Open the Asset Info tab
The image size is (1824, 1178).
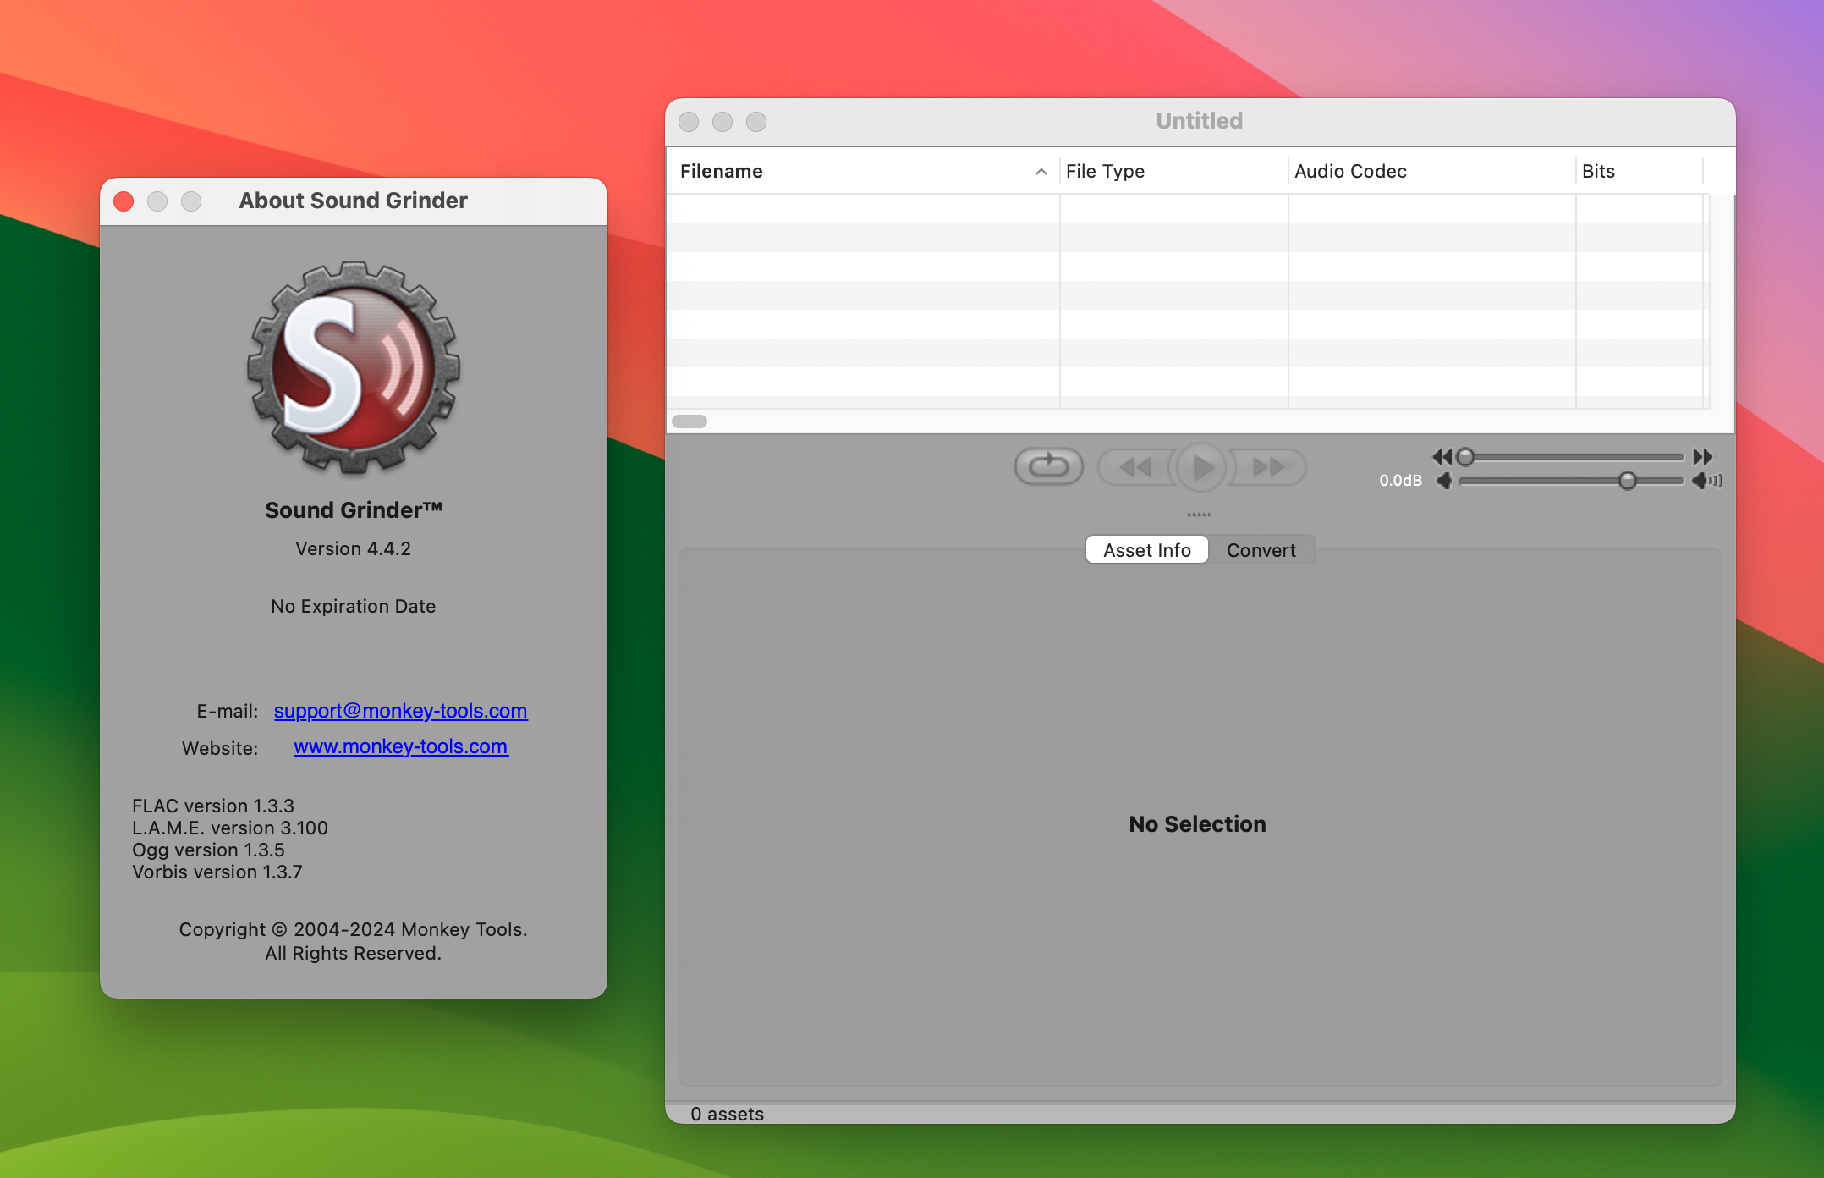click(1146, 550)
